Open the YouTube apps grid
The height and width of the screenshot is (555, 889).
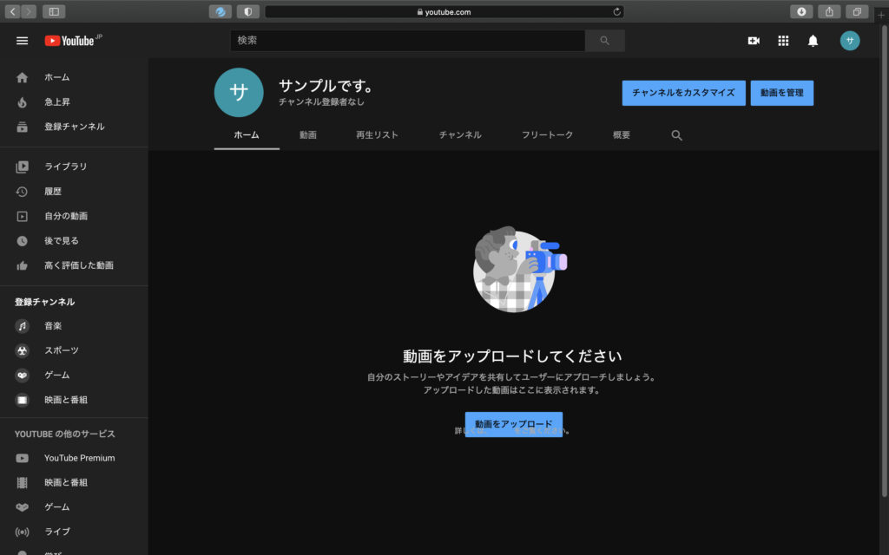783,41
